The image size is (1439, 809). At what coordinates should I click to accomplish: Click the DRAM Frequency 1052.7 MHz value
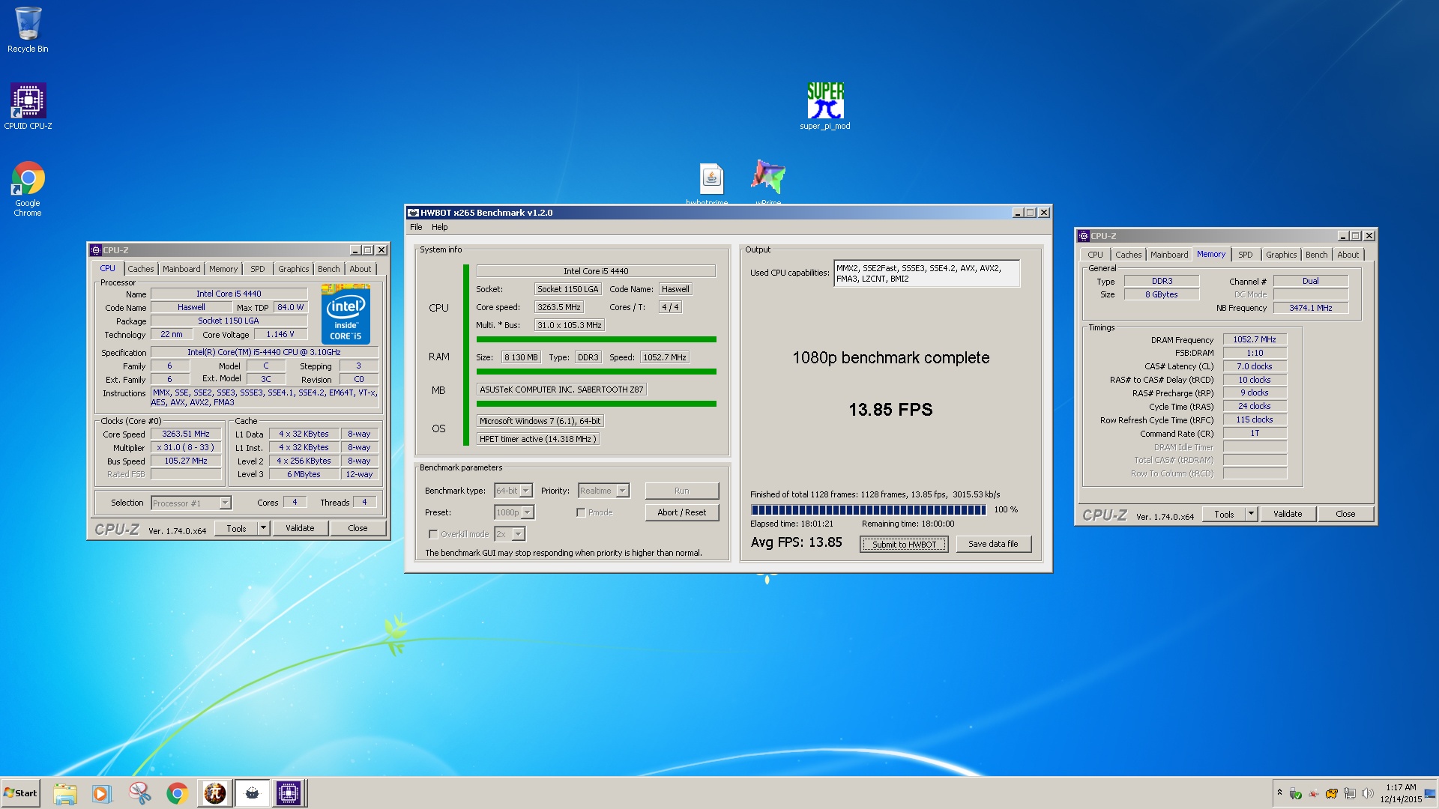point(1255,339)
